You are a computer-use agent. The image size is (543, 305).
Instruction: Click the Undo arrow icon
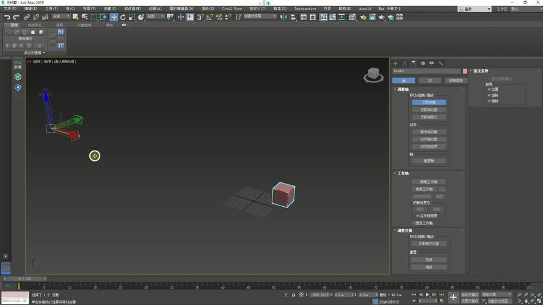(7, 17)
